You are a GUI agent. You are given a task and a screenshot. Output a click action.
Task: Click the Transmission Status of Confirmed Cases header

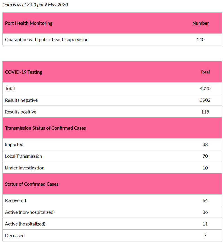click(x=45, y=128)
